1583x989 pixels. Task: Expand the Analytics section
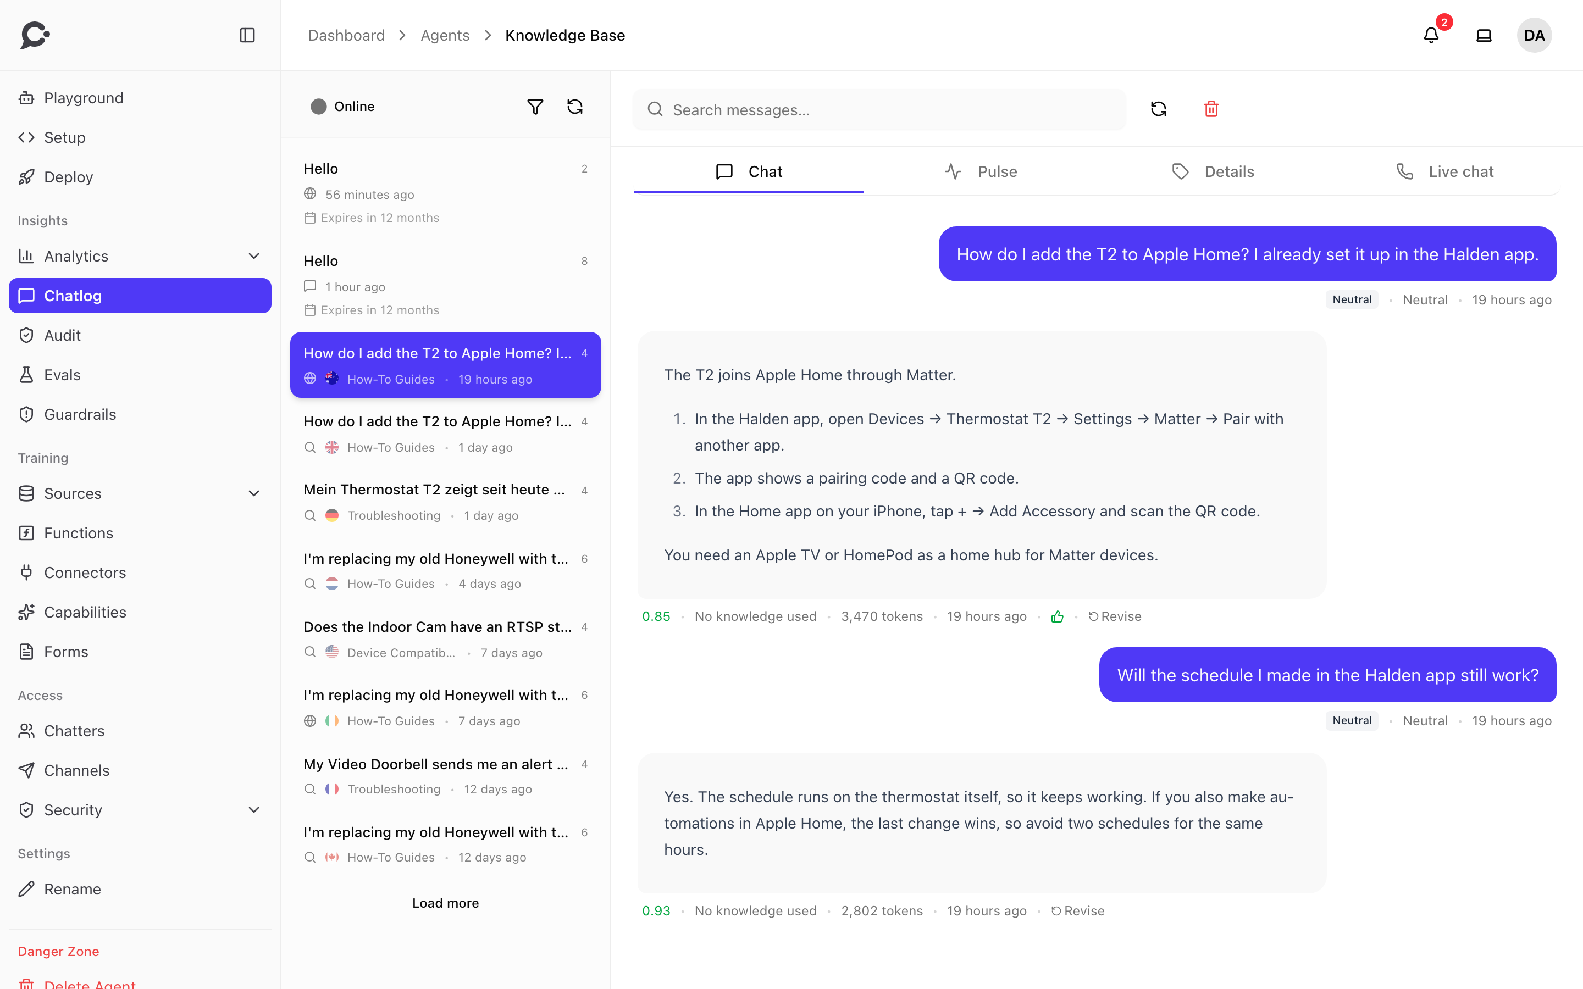[140, 257]
